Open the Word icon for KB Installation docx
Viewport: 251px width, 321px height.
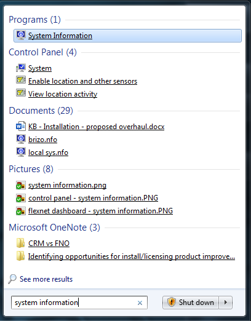click(x=21, y=126)
